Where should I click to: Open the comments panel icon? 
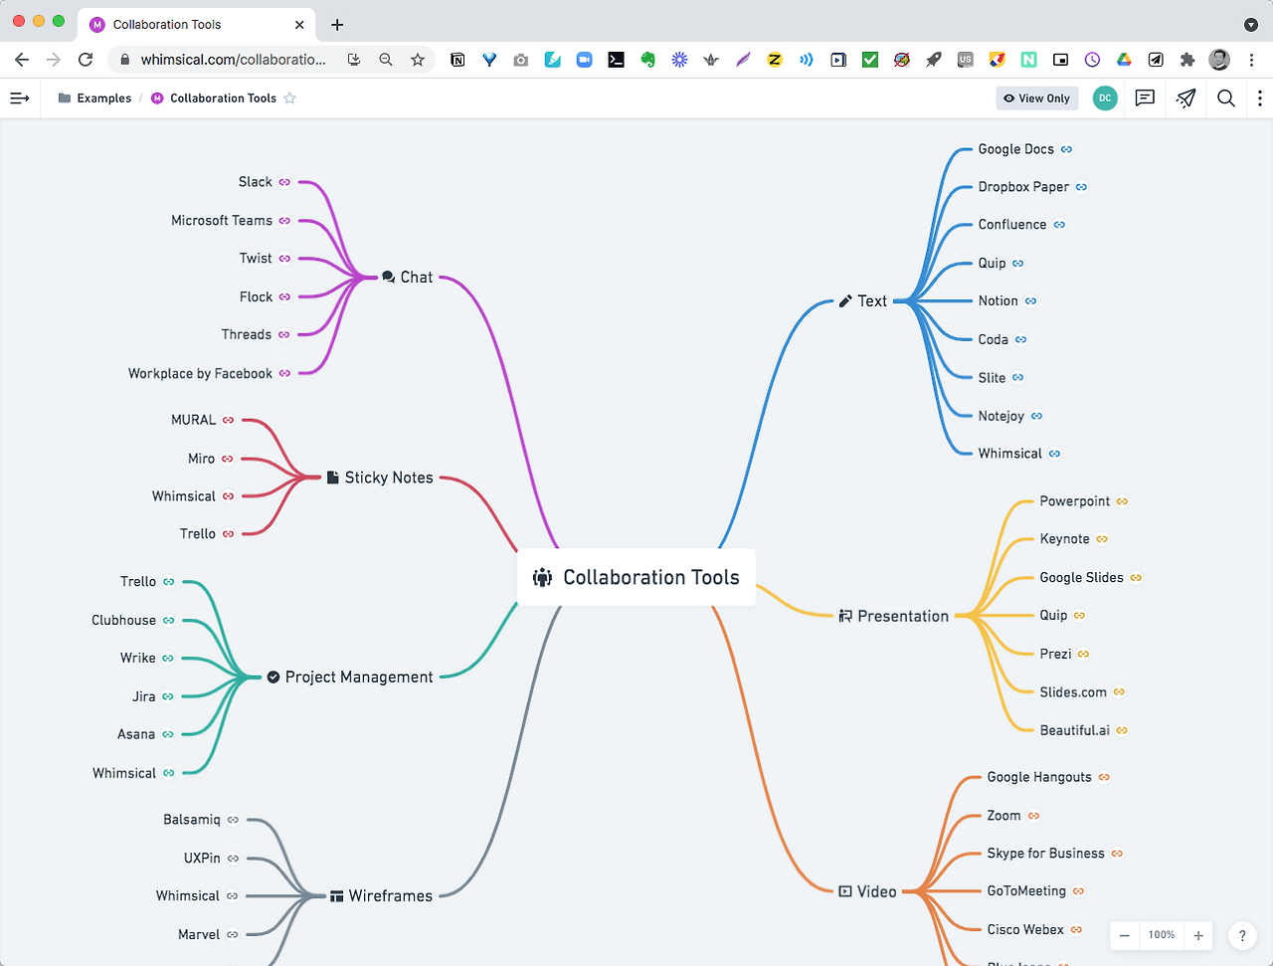(x=1145, y=98)
